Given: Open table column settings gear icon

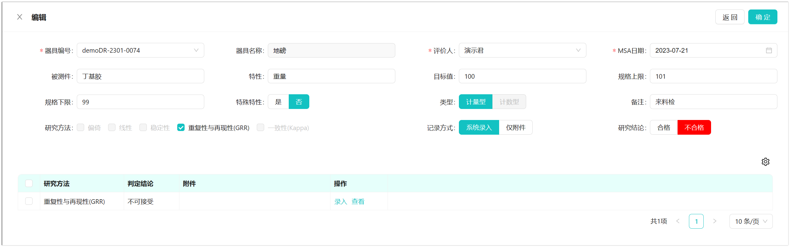Looking at the screenshot, I should click(765, 162).
